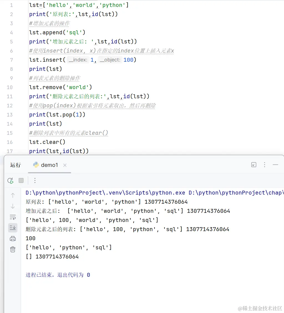The height and width of the screenshot is (313, 284).
Task: Open run panel options menu
Action: click(265, 165)
